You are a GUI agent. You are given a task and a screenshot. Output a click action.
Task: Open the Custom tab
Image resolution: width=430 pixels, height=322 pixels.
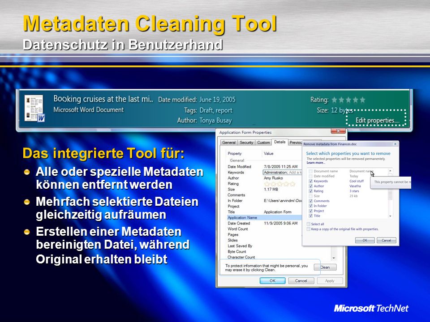pyautogui.click(x=263, y=142)
